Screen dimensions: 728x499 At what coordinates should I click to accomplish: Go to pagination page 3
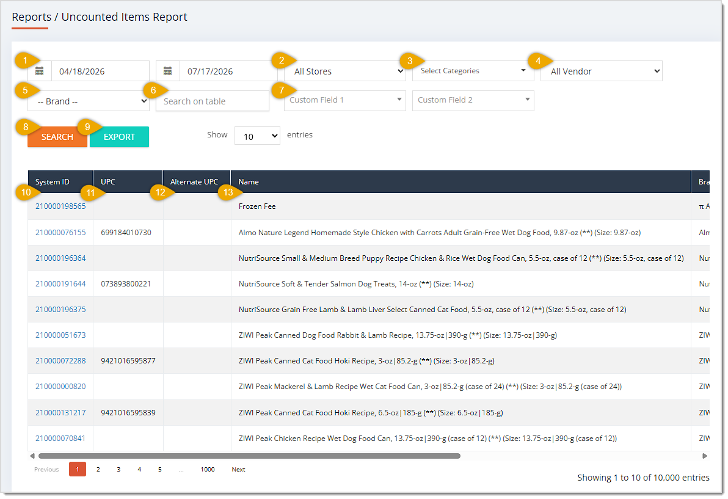[x=118, y=469]
